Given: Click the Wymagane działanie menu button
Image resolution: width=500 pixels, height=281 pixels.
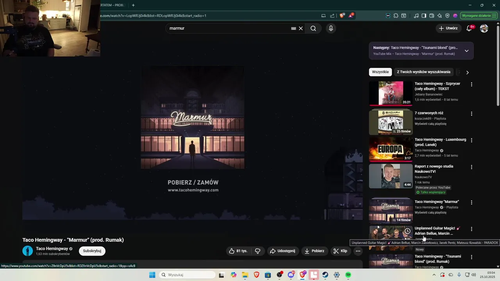Looking at the screenshot, I should (479, 16).
